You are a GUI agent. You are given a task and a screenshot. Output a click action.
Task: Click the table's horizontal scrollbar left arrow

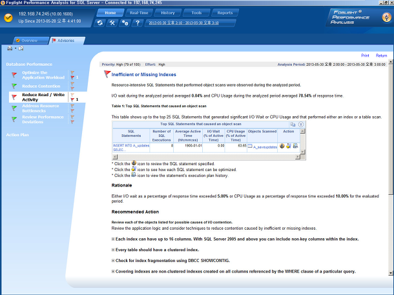[x=115, y=157]
